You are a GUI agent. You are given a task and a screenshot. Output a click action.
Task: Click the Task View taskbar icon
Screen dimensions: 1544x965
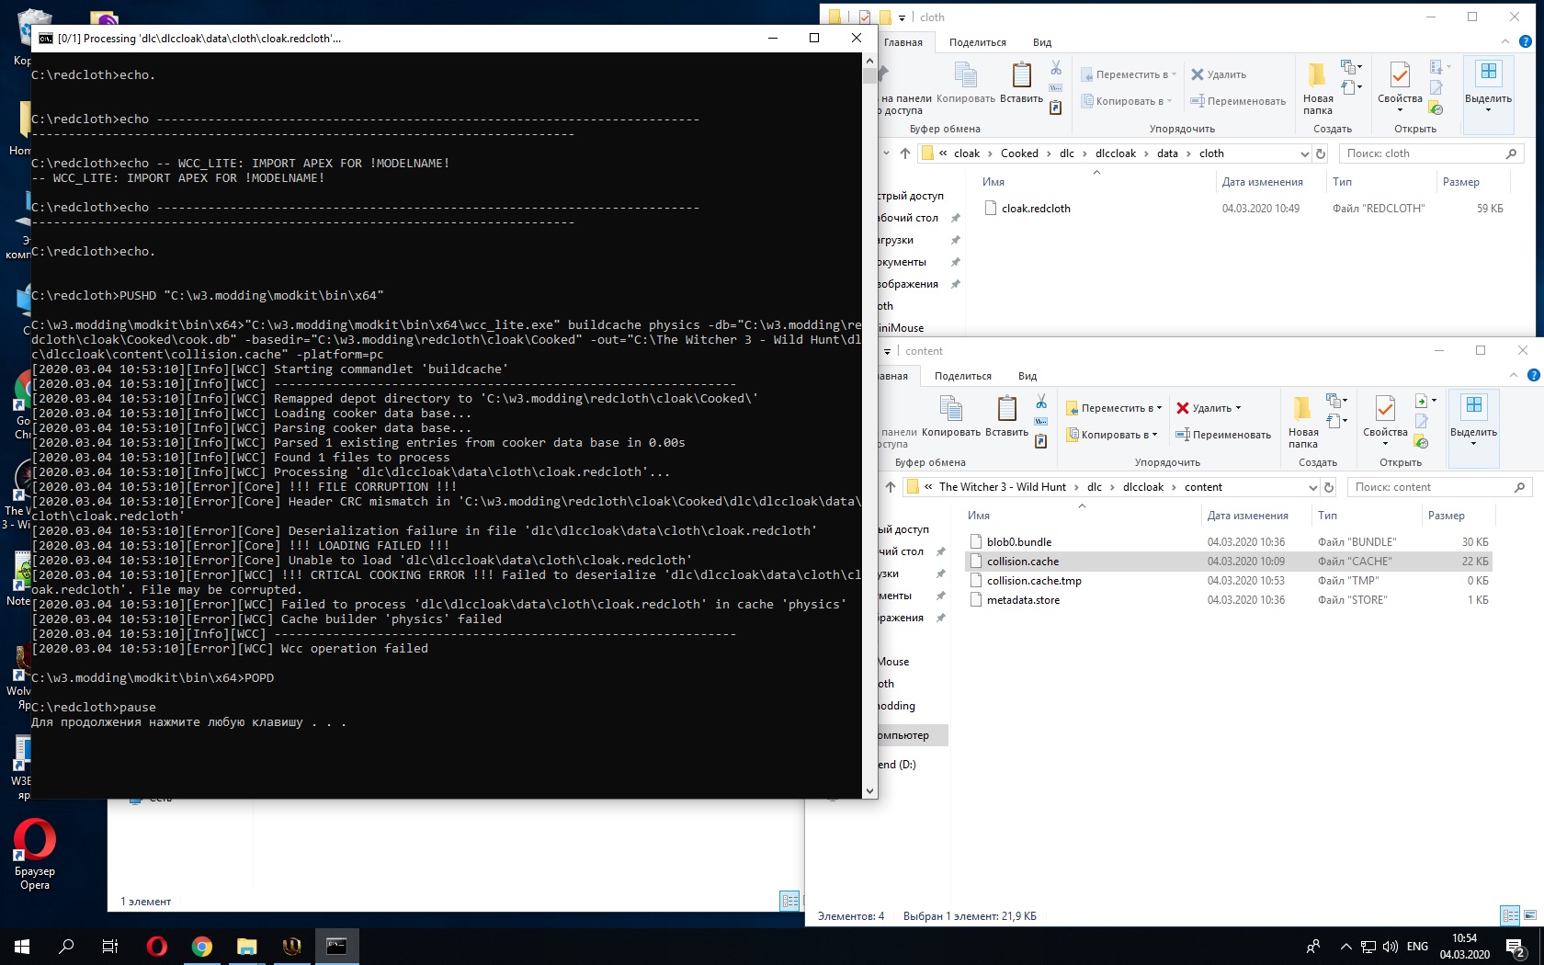pos(110,946)
